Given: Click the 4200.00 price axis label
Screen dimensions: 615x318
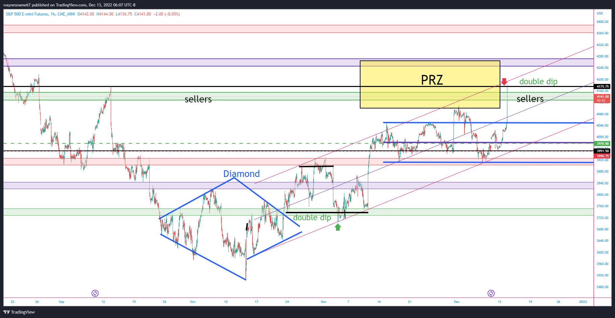Looking at the screenshot, I should pyautogui.click(x=602, y=80).
